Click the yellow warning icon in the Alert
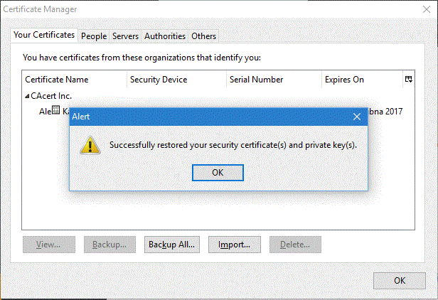438x300 pixels. click(90, 145)
